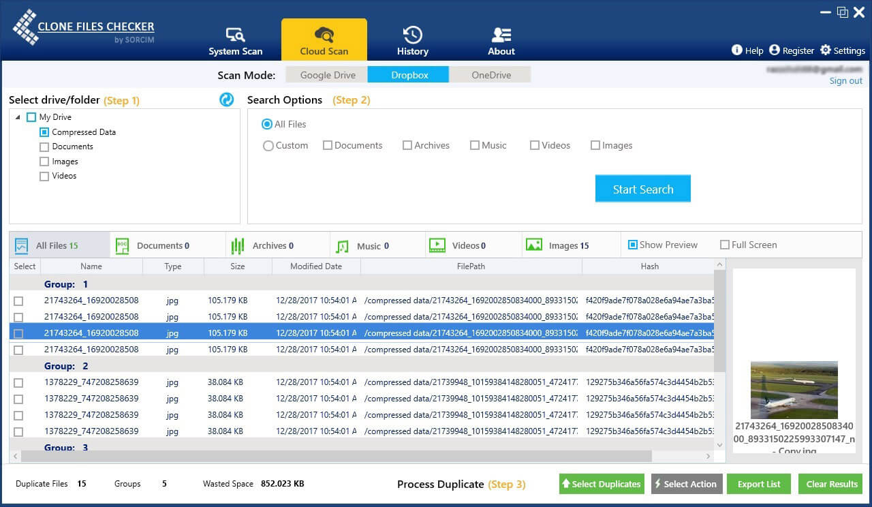This screenshot has height=507, width=872.
Task: Check the Images folder in tree
Action: click(x=44, y=162)
